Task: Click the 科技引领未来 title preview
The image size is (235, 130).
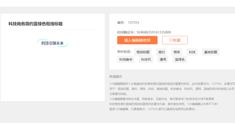Action: (52, 43)
